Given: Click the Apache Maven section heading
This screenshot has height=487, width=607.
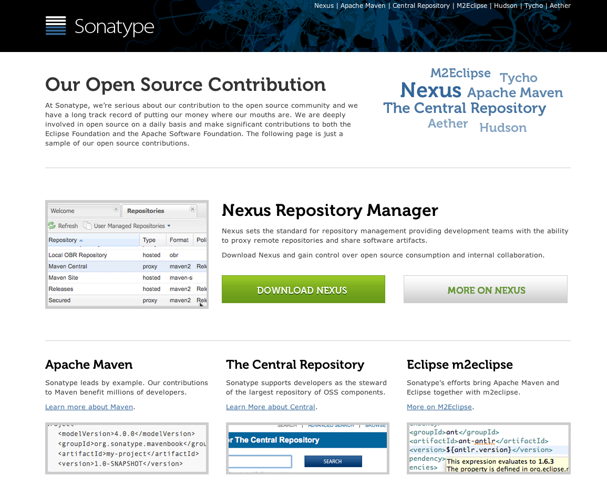Looking at the screenshot, I should pos(89,365).
